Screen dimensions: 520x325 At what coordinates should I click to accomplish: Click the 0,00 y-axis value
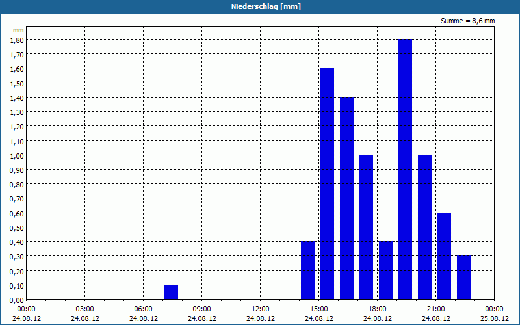[18, 300]
